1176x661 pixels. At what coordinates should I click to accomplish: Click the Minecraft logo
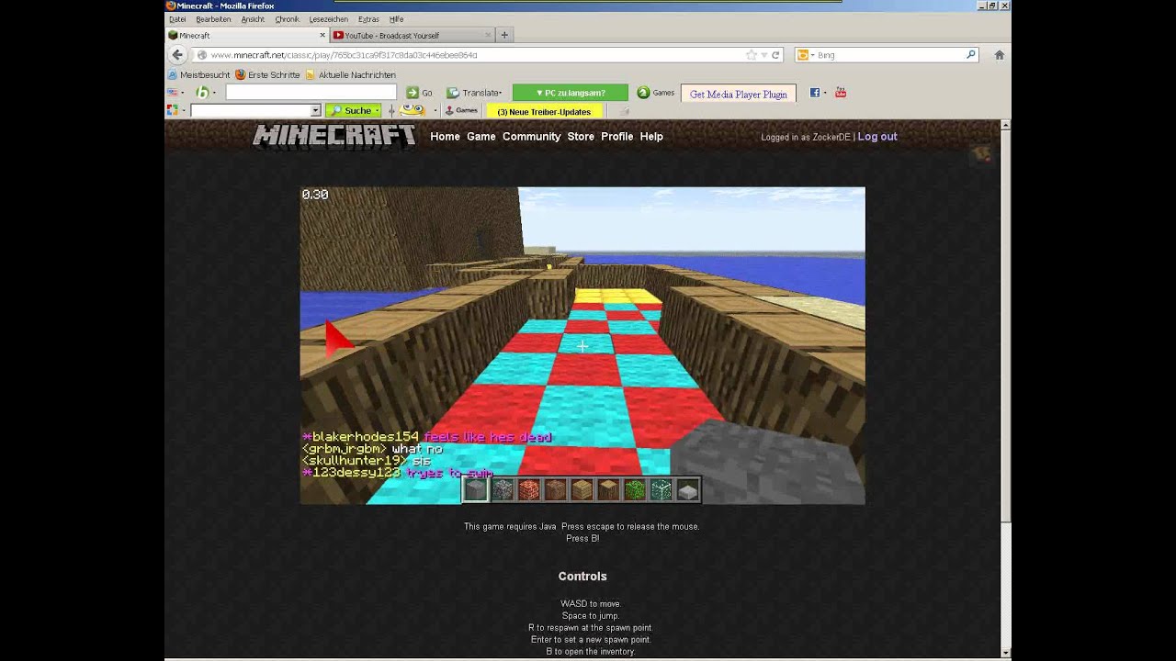click(x=334, y=136)
